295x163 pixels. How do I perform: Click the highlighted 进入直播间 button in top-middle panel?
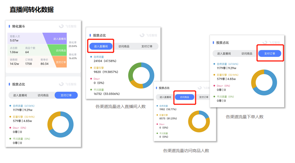tap(101, 46)
